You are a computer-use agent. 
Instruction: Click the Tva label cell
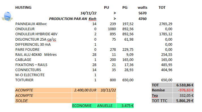pos(162,95)
